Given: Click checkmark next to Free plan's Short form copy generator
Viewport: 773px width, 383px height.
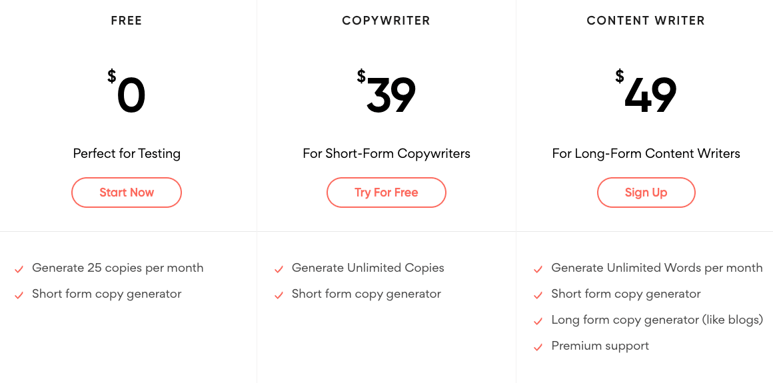Looking at the screenshot, I should pos(19,295).
